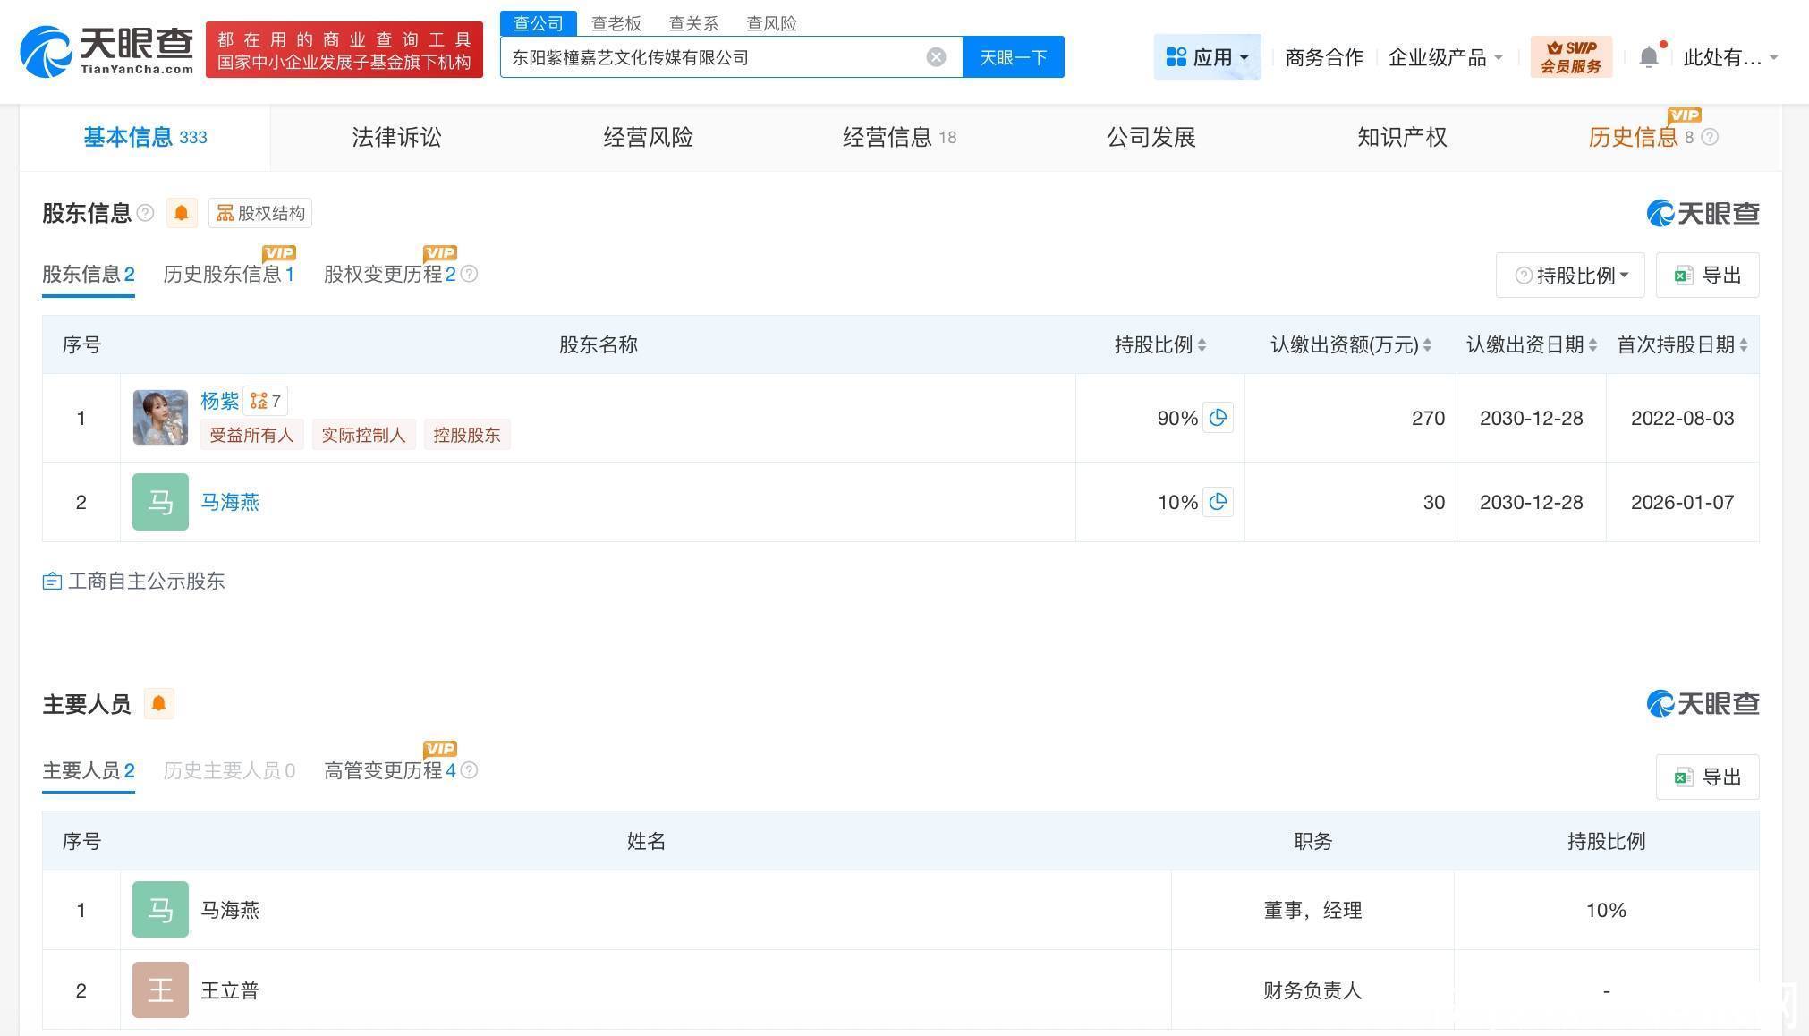Click help icon beside 历史信息 tab

pyautogui.click(x=1710, y=137)
